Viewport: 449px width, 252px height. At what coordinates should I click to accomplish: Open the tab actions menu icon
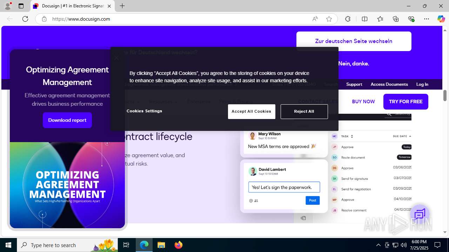21,6
